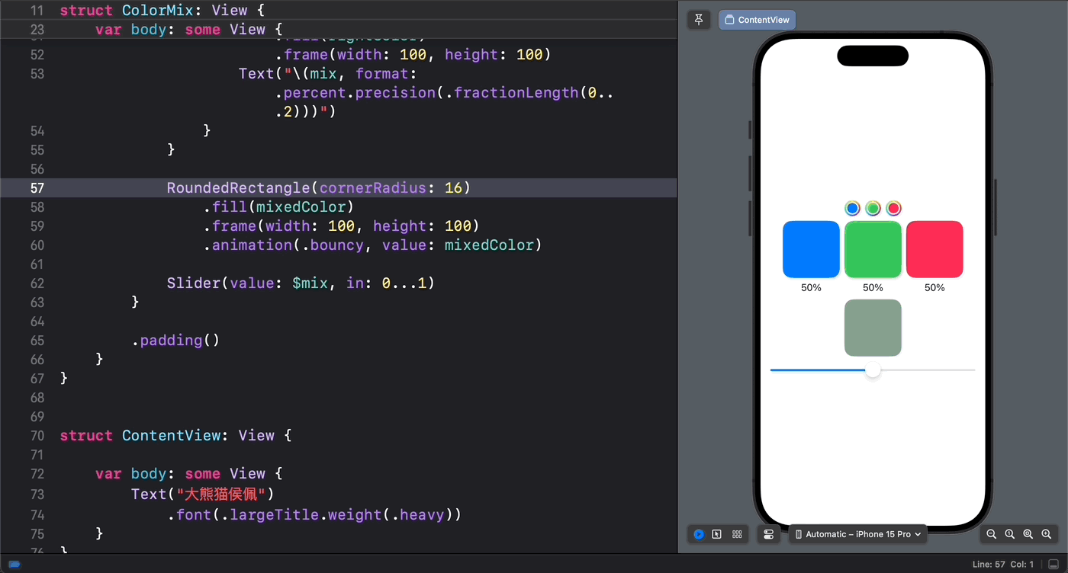Click 'Text("\(mix, format:' on line 53
The width and height of the screenshot is (1068, 573).
(328, 74)
